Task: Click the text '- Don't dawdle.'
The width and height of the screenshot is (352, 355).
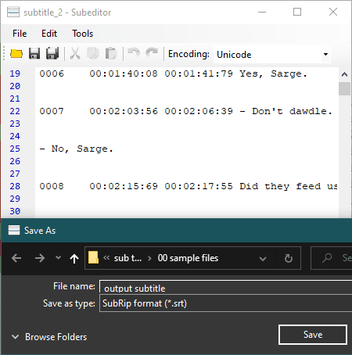Action: [286, 111]
